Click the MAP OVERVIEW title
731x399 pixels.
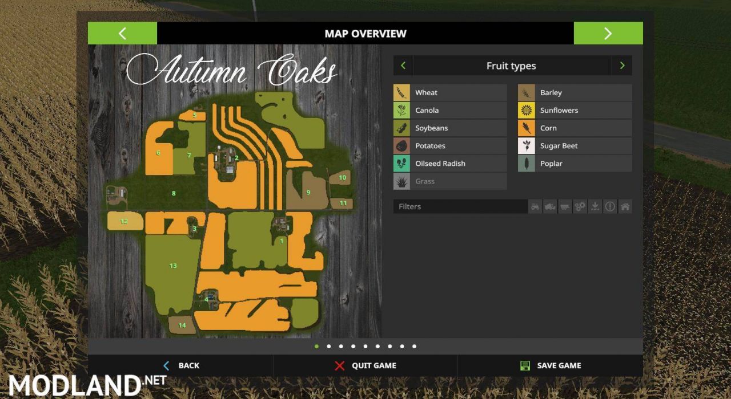click(x=365, y=34)
